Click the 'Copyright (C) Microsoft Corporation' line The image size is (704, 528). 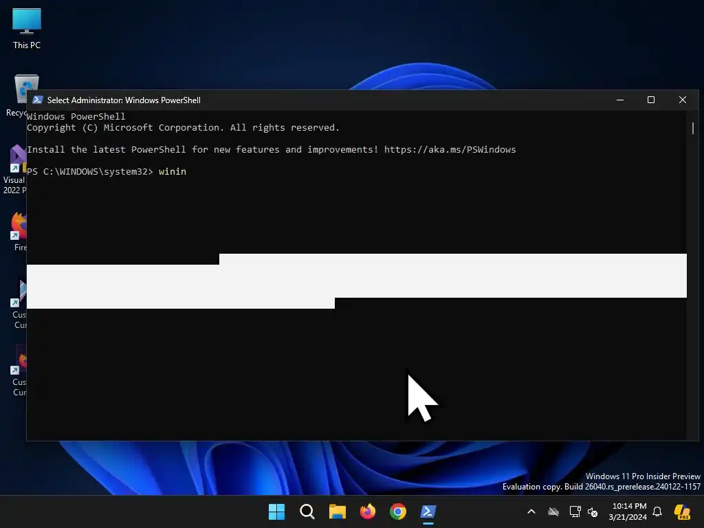pos(183,127)
